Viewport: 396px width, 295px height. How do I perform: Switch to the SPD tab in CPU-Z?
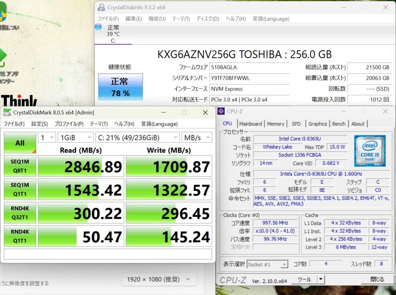tap(296, 124)
